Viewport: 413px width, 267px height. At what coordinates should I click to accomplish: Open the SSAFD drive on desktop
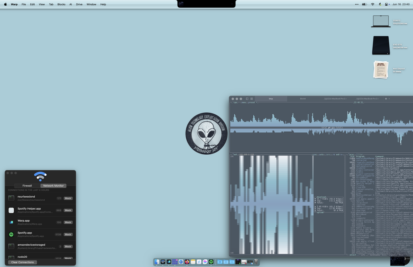pos(381,21)
